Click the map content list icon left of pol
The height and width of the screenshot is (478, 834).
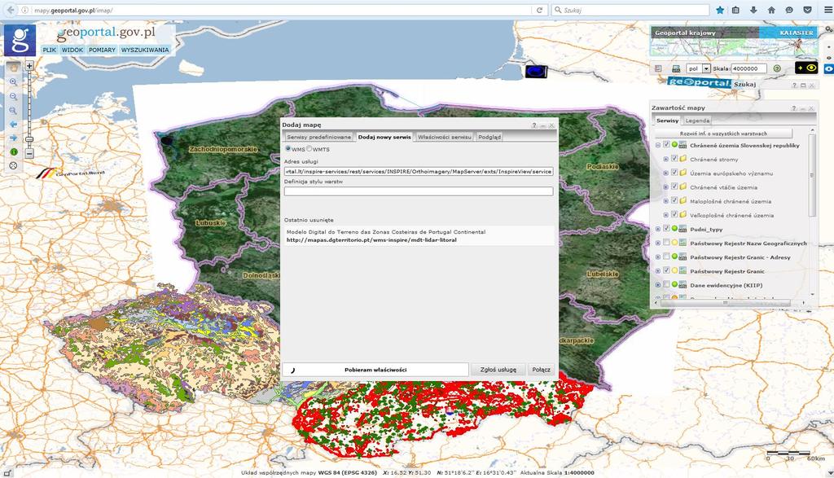click(x=658, y=68)
